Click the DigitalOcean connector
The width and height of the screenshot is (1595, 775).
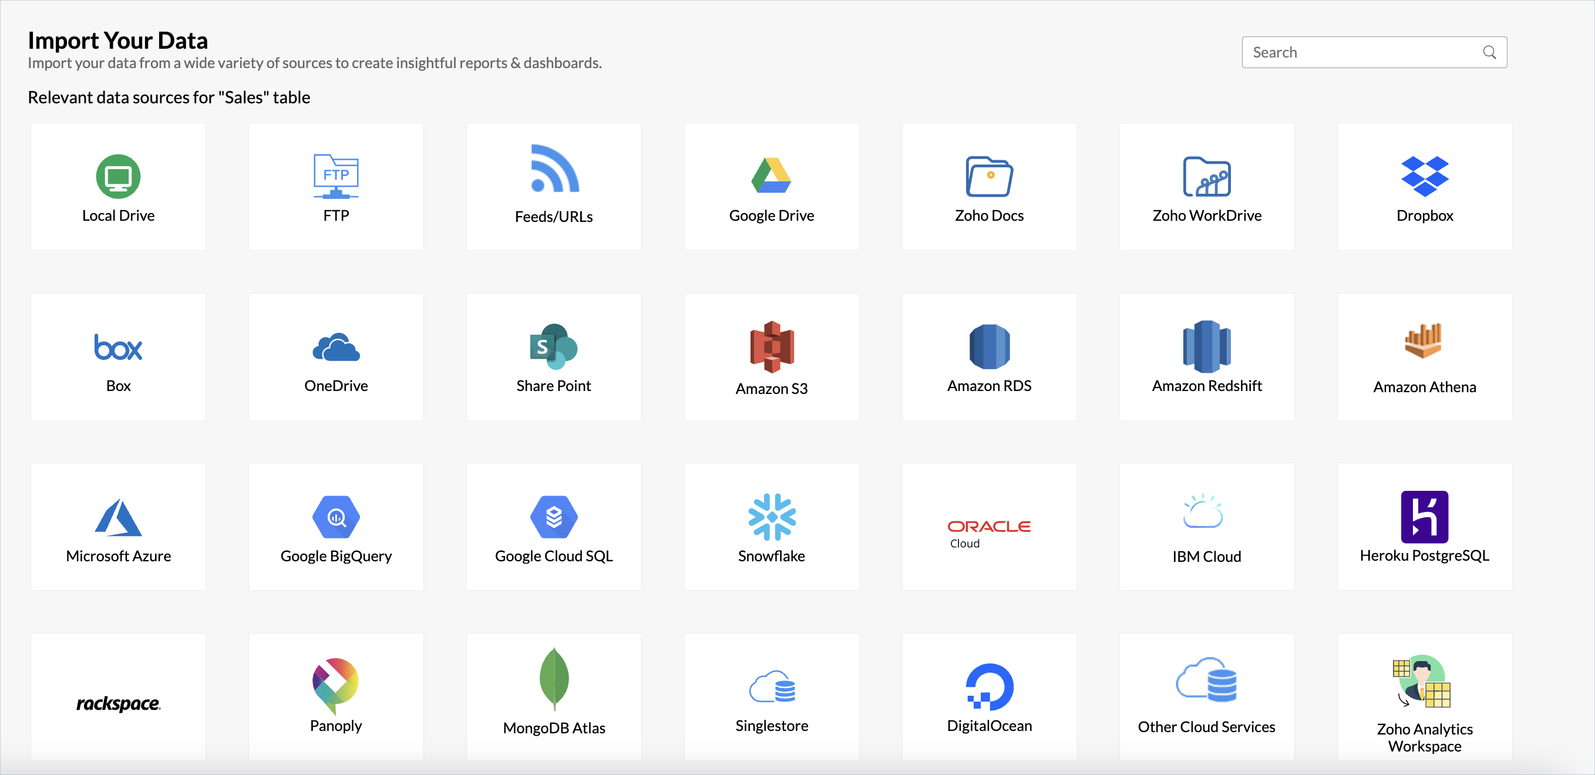tap(989, 696)
